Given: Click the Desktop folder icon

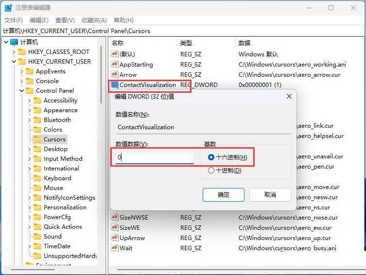Looking at the screenshot, I should coord(37,149).
